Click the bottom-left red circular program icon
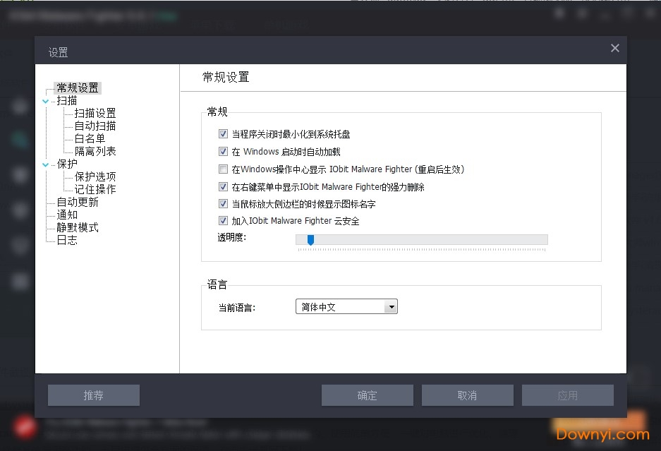661x451 pixels. (x=25, y=426)
